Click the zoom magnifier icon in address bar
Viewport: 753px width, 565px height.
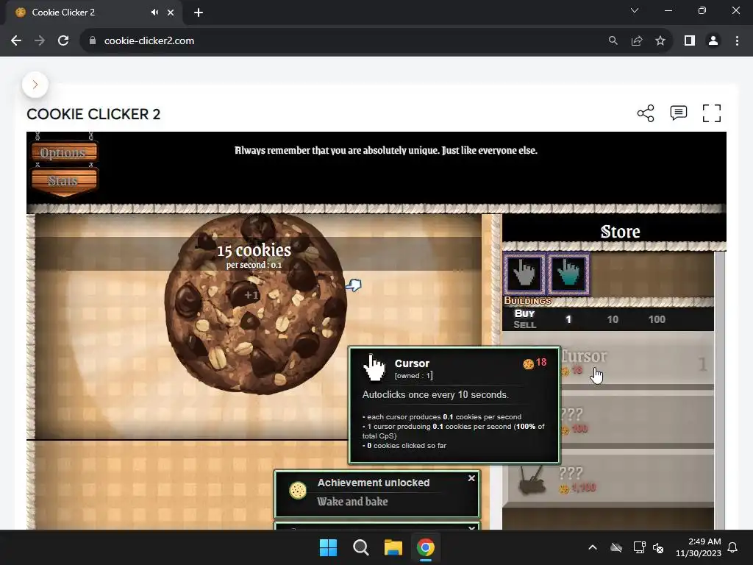pos(613,41)
